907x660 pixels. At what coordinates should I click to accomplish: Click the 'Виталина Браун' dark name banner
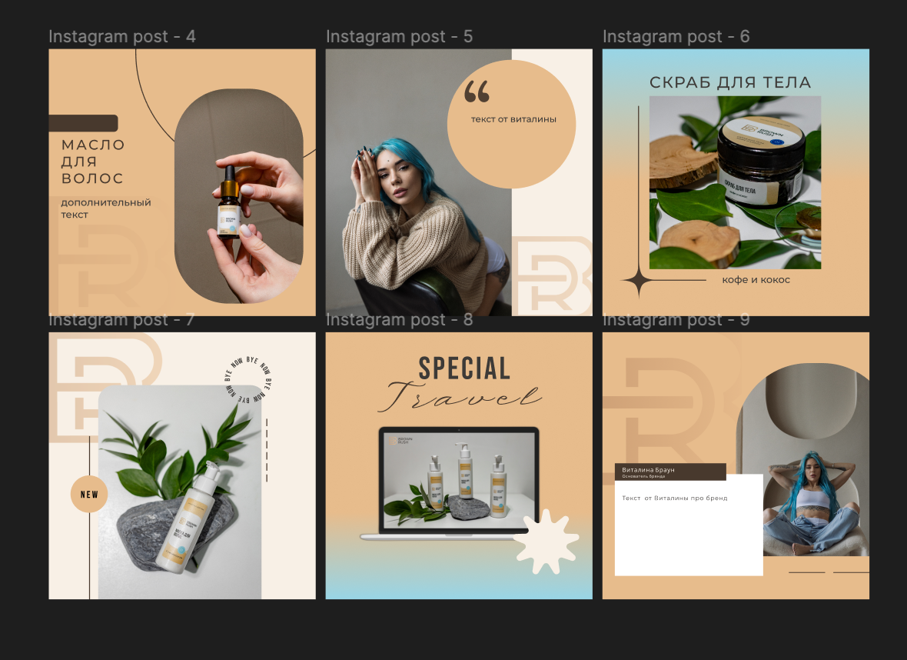670,472
